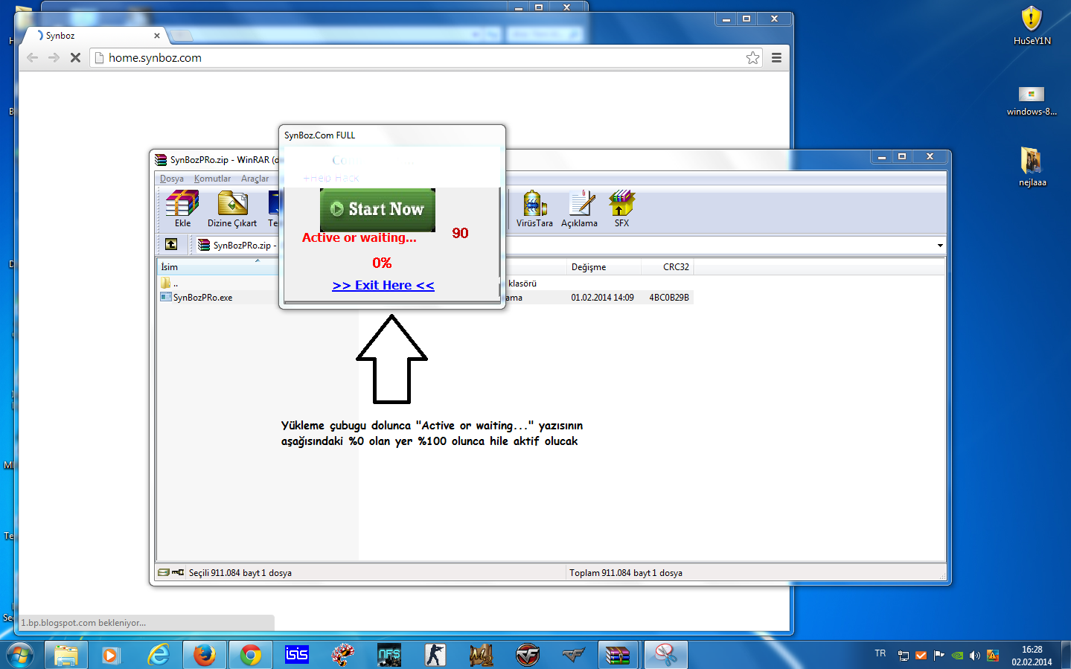Click the Dizine Çıkart extract icon

pyautogui.click(x=232, y=208)
